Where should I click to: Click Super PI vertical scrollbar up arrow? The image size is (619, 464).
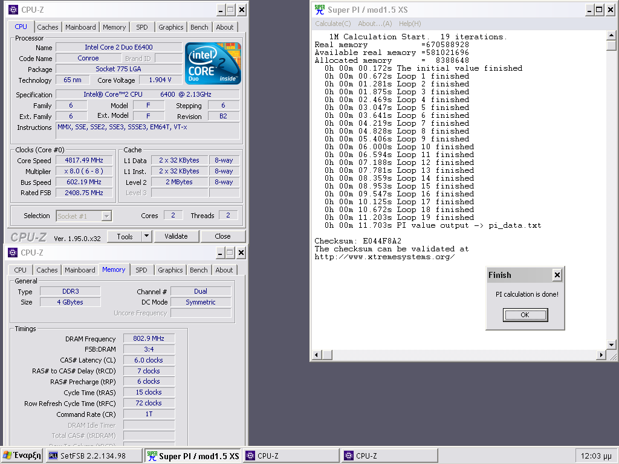pyautogui.click(x=611, y=36)
